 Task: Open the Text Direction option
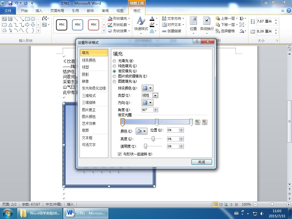click(x=173, y=19)
